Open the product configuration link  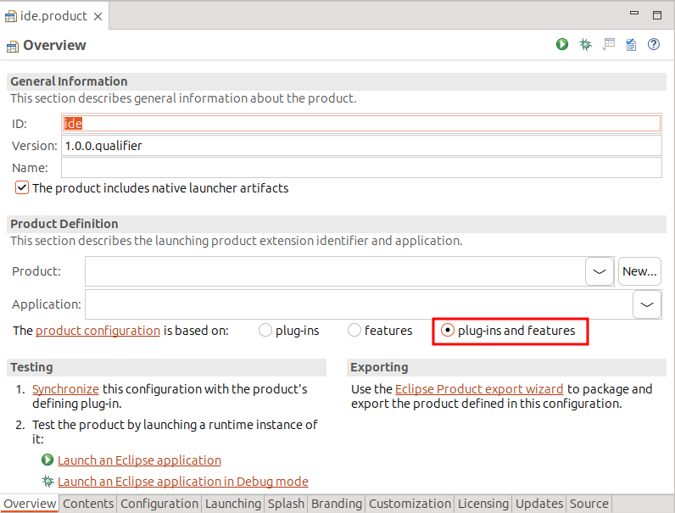pos(98,331)
